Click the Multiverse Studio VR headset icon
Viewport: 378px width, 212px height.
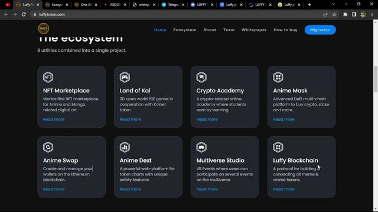[201, 147]
